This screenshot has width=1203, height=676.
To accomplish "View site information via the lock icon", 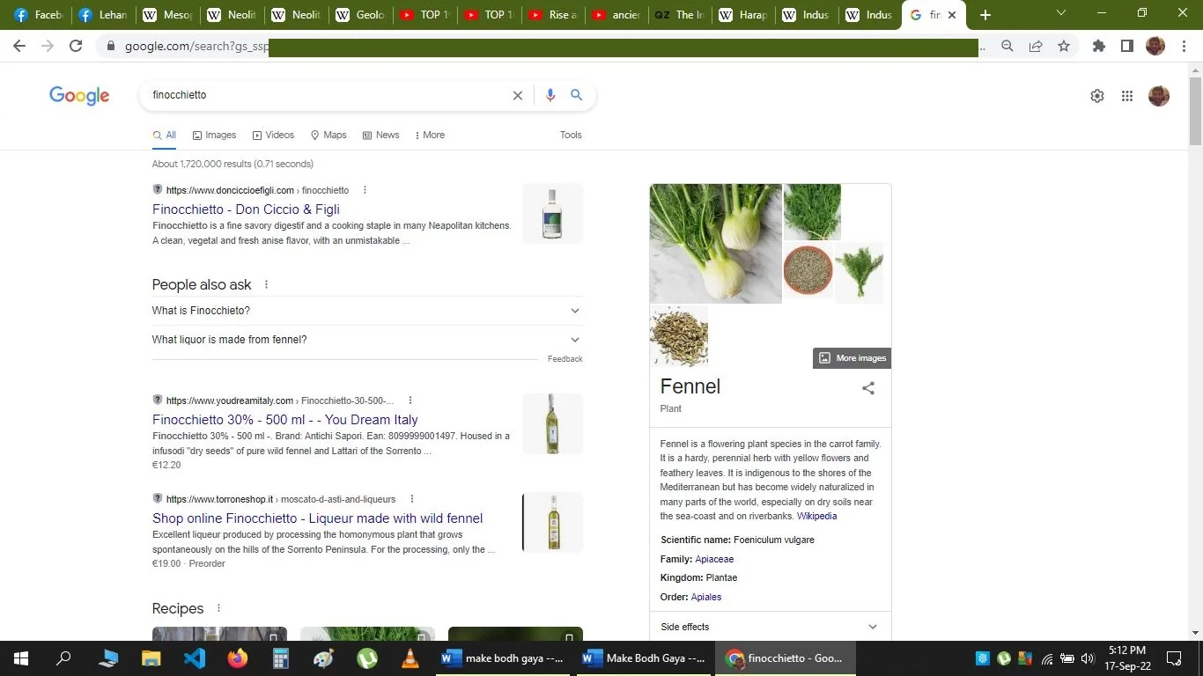I will [x=111, y=47].
